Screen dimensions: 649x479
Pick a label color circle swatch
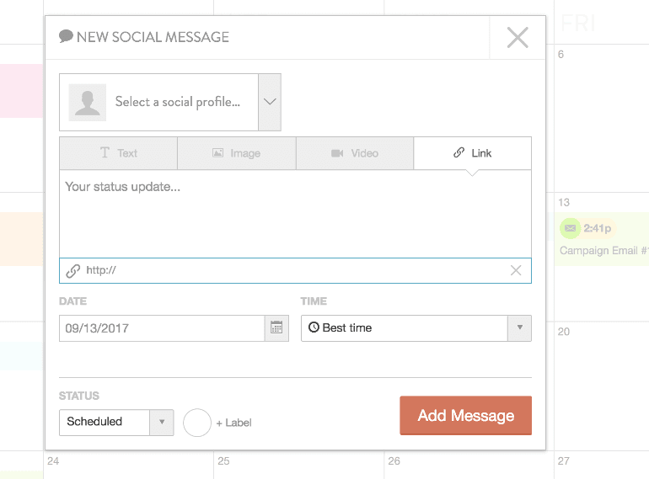pos(196,422)
